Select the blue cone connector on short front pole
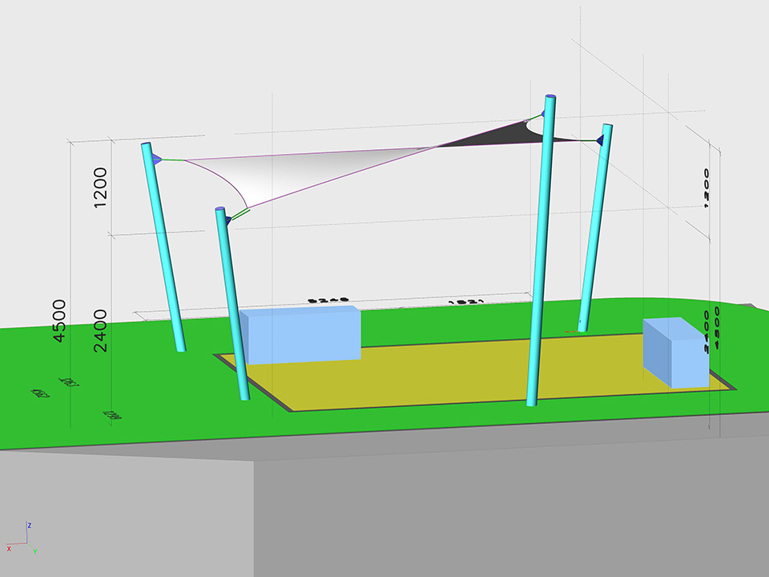 (x=227, y=217)
